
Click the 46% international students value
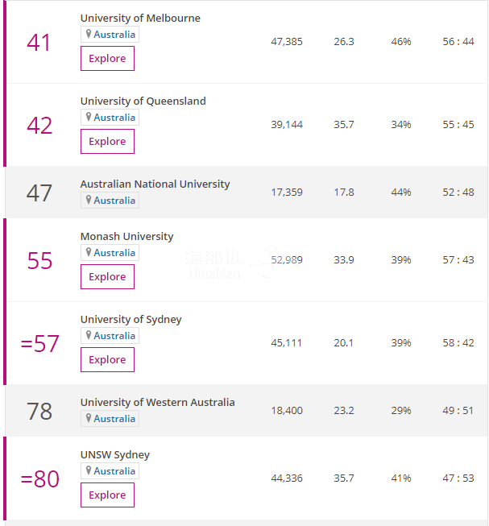coord(401,42)
